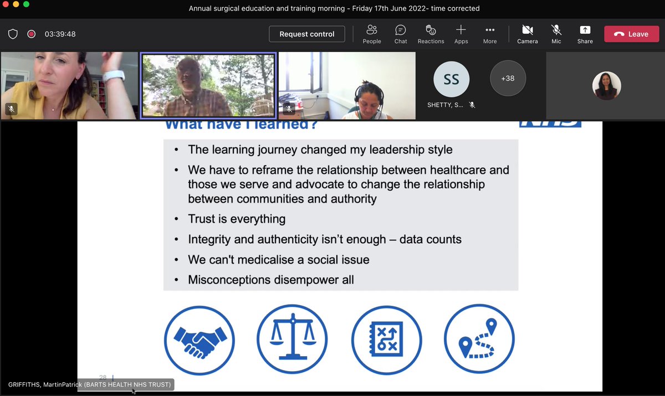Open the More options menu
665x396 pixels.
(490, 34)
